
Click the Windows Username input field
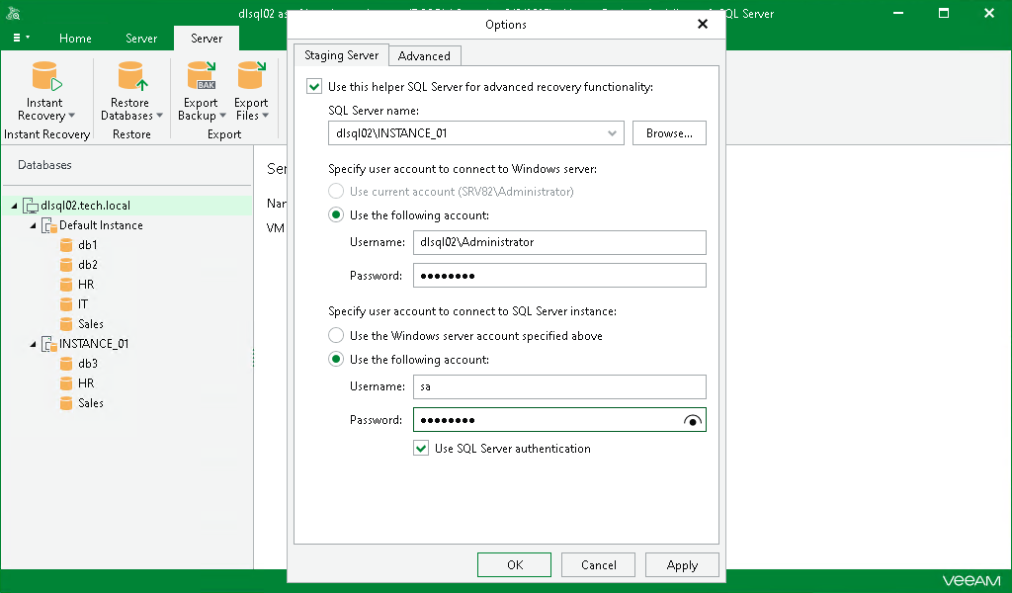tap(558, 243)
